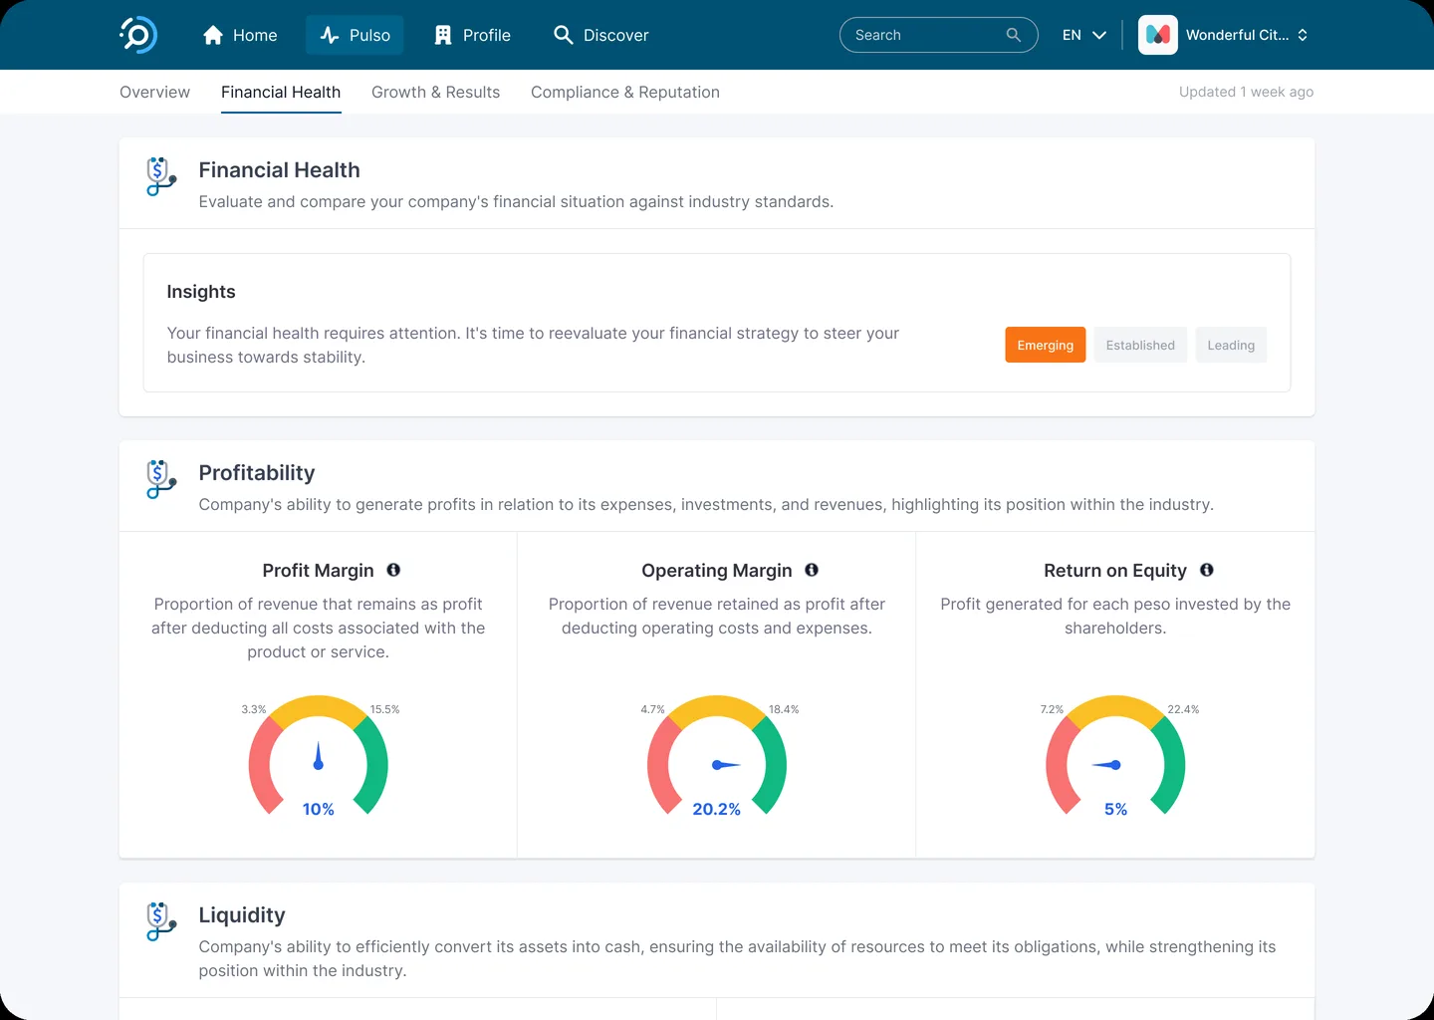Click the Return on Equity gauge showing 5%
The height and width of the screenshot is (1020, 1434).
point(1115,757)
